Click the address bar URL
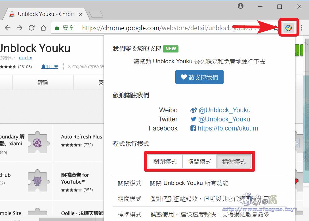 (x=169, y=28)
